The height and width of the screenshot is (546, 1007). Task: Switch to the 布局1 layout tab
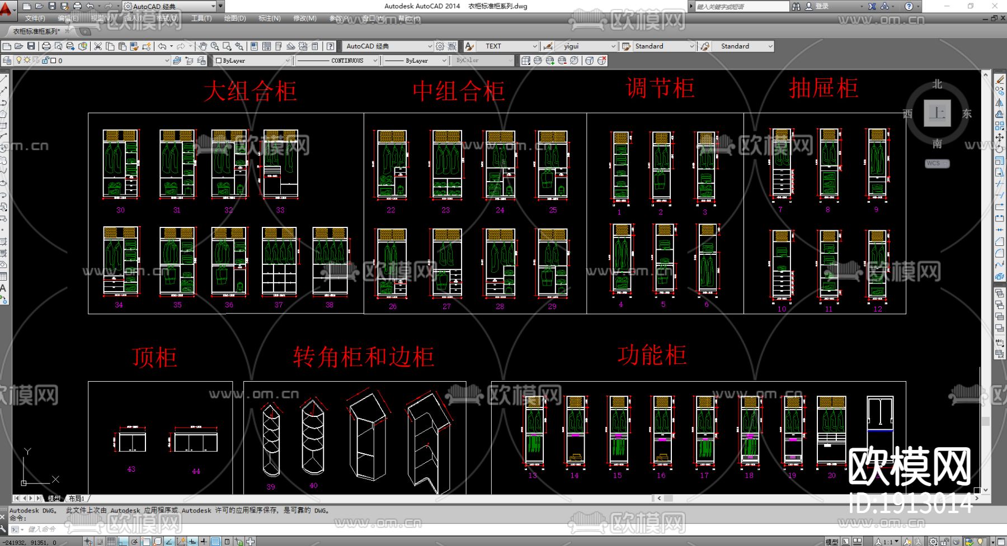(76, 498)
